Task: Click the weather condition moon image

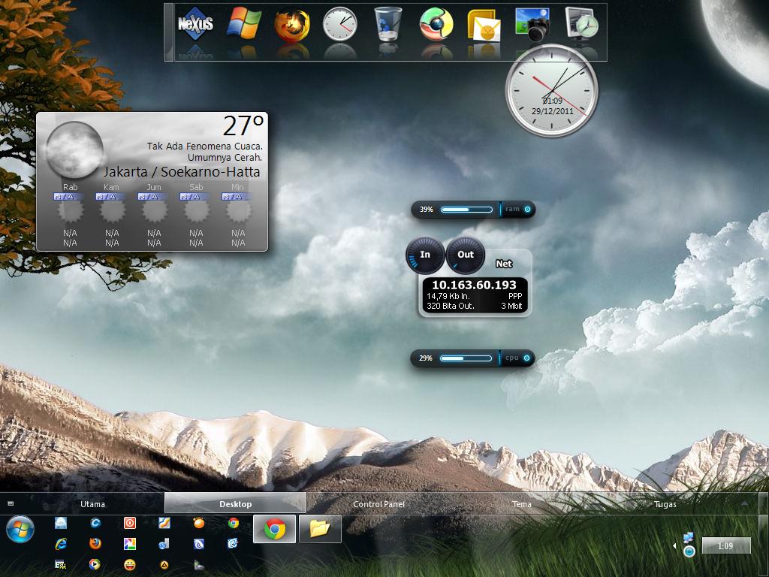Action: [x=74, y=150]
